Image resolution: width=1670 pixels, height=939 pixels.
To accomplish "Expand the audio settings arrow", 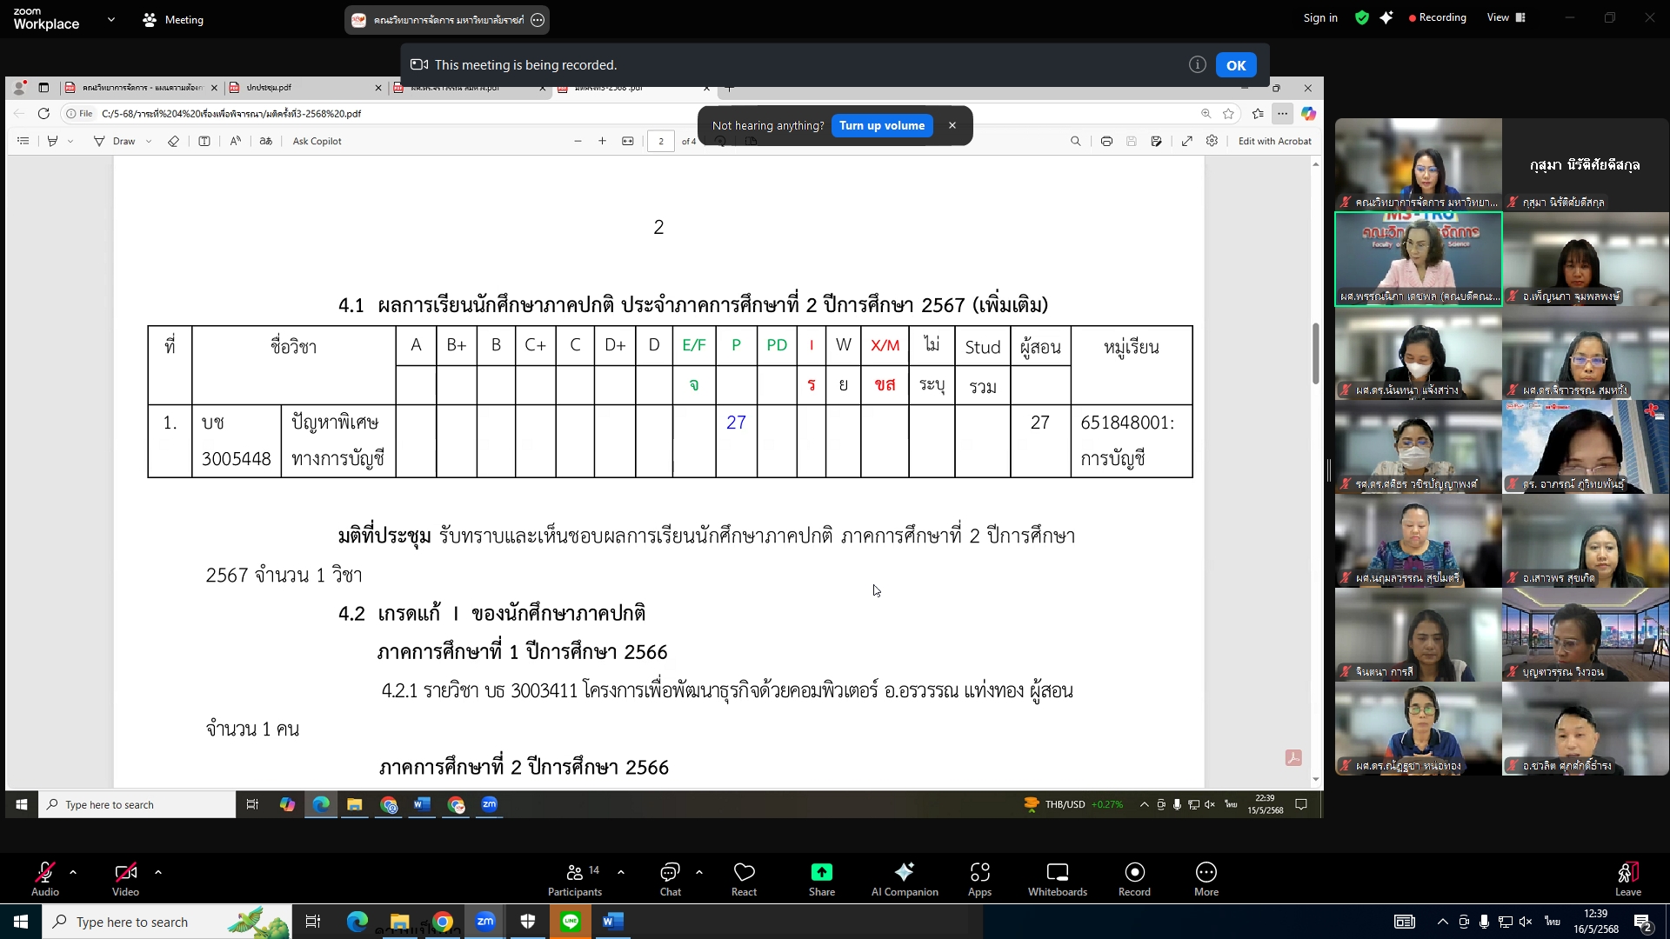I will (x=73, y=871).
